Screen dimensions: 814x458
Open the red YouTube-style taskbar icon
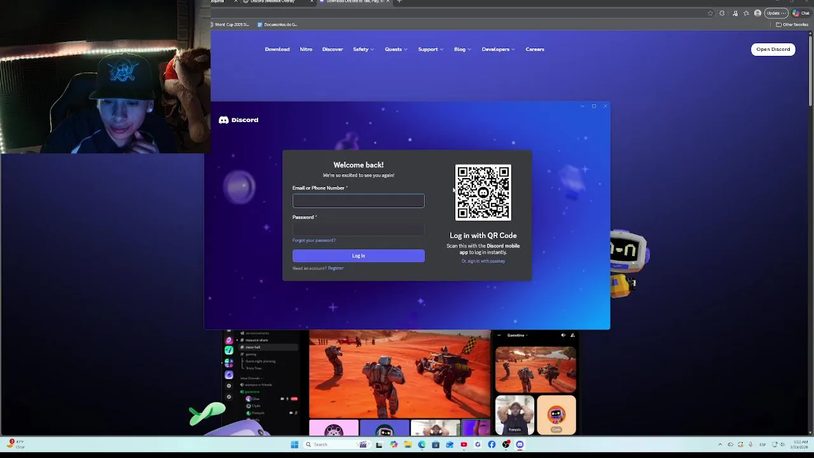pos(464,445)
